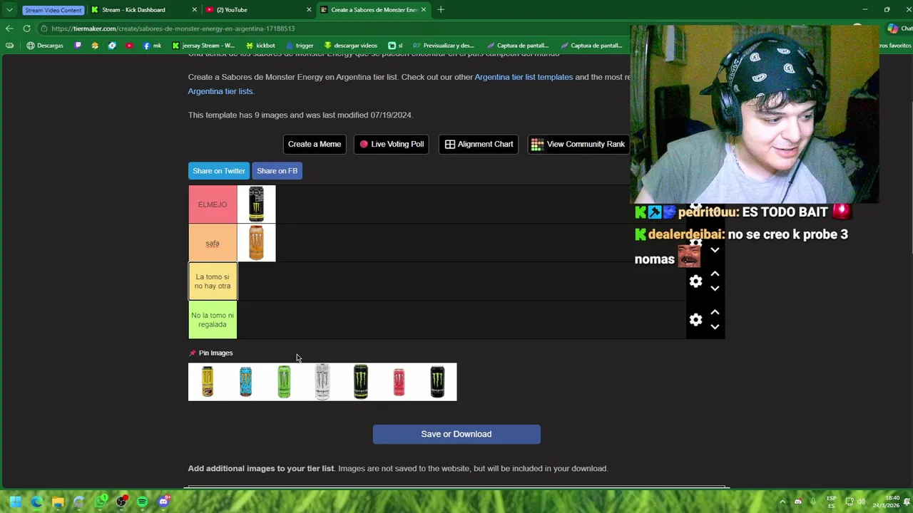
Task: Select the blue Monster can thumbnail
Action: tap(245, 382)
